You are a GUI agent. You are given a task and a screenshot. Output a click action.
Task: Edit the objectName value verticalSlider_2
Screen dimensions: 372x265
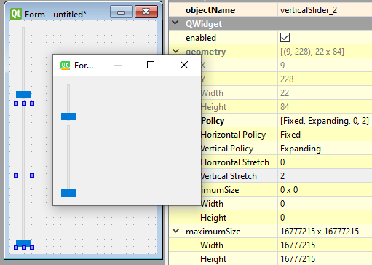pos(325,10)
